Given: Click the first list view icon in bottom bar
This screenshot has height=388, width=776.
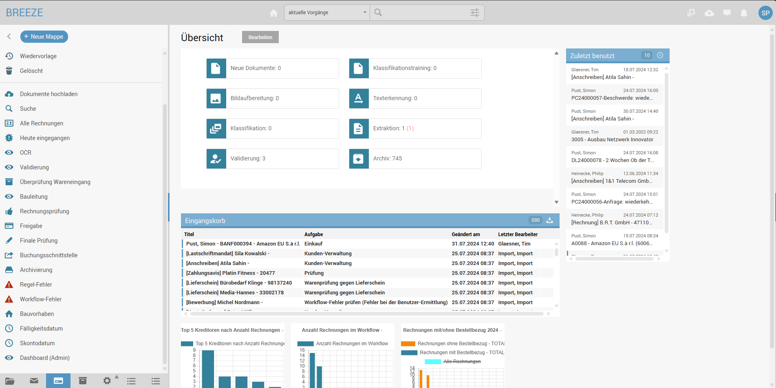Looking at the screenshot, I should click(x=131, y=381).
